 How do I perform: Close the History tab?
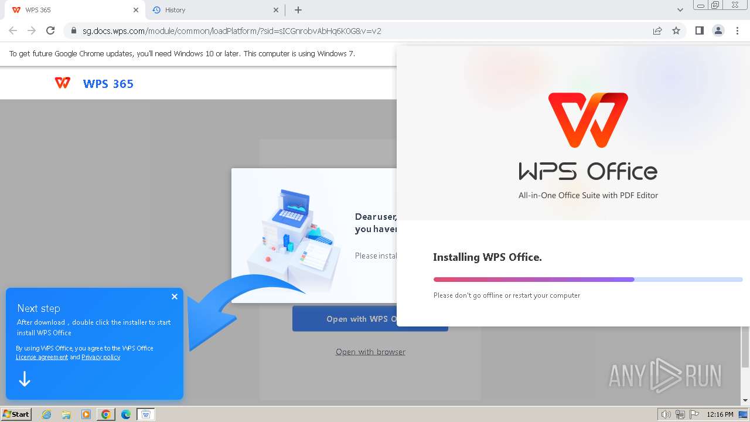point(277,10)
